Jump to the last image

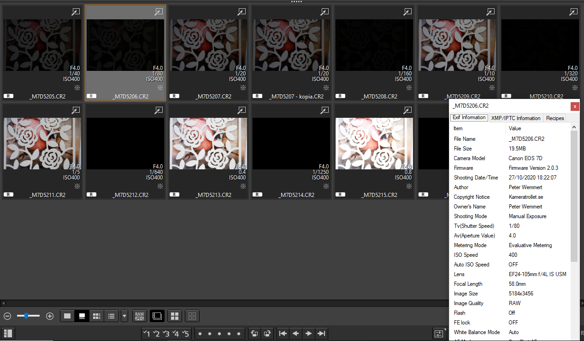tap(321, 333)
